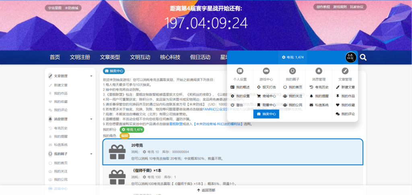
Task: Follow the 星舰联盟 hyperlink in rule 9
Action: coord(176,124)
